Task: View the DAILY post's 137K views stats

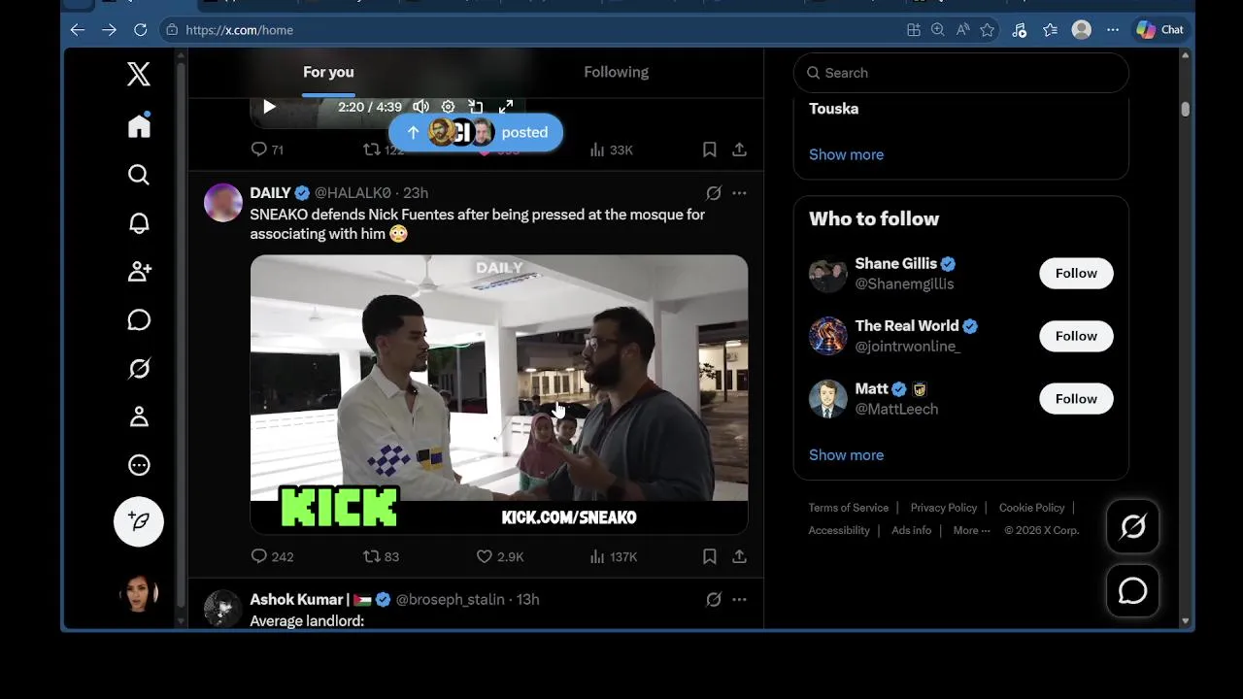Action: (613, 556)
